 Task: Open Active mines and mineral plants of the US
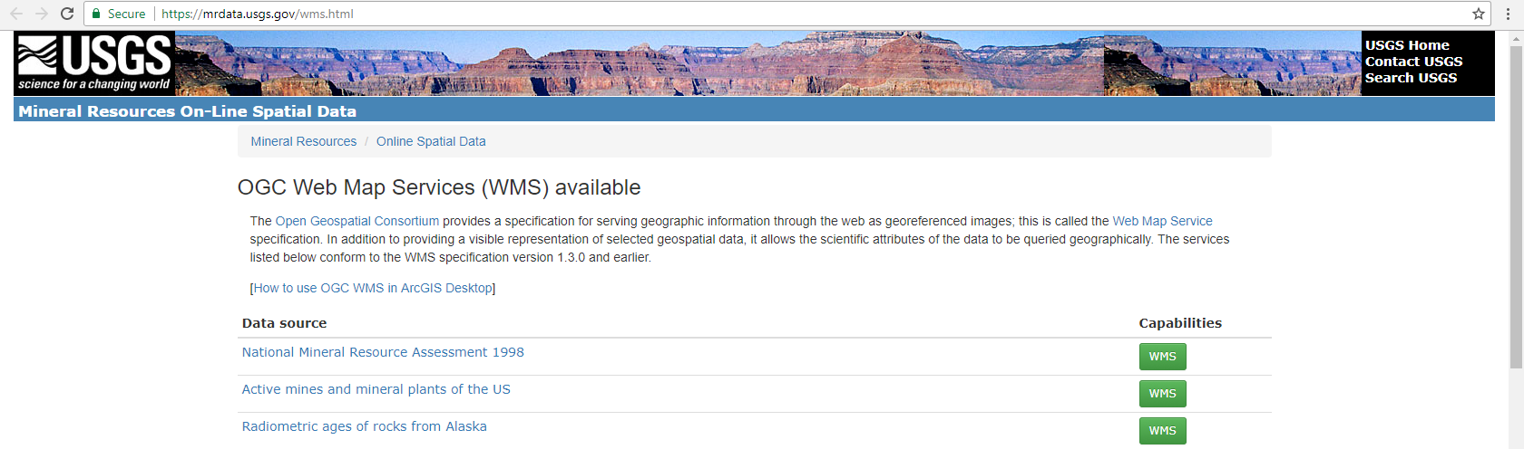(x=376, y=389)
